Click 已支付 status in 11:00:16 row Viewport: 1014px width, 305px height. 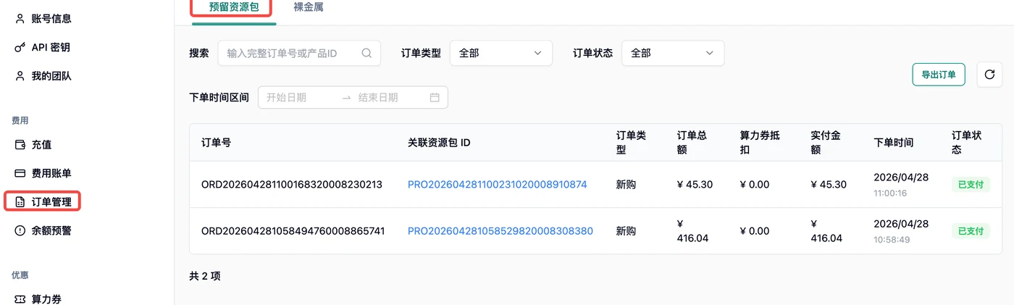point(971,185)
